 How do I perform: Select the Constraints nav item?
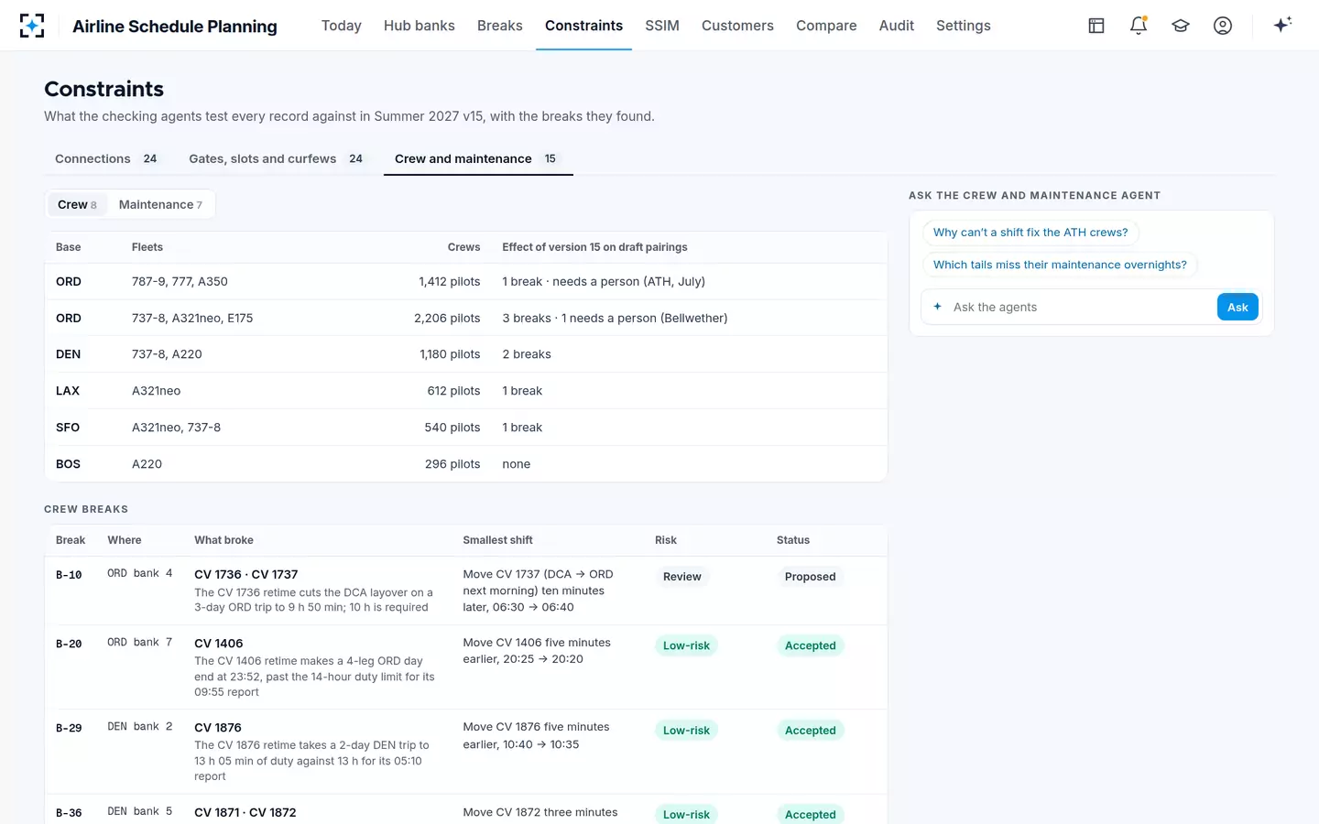click(x=583, y=26)
